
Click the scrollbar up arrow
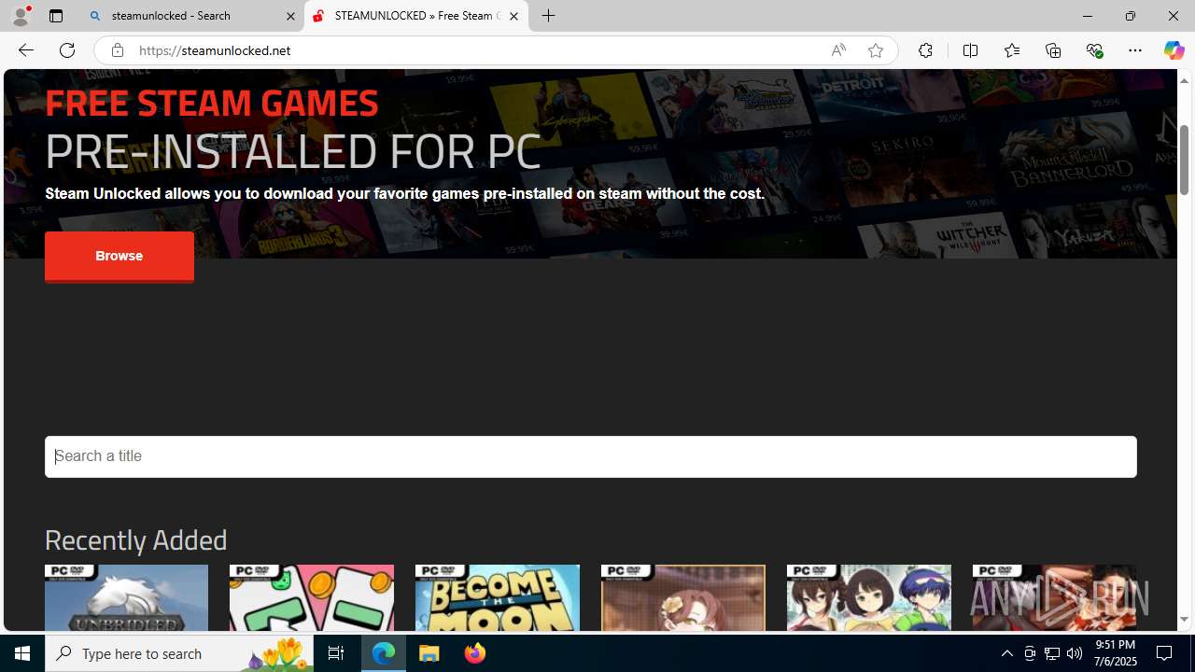[1184, 80]
